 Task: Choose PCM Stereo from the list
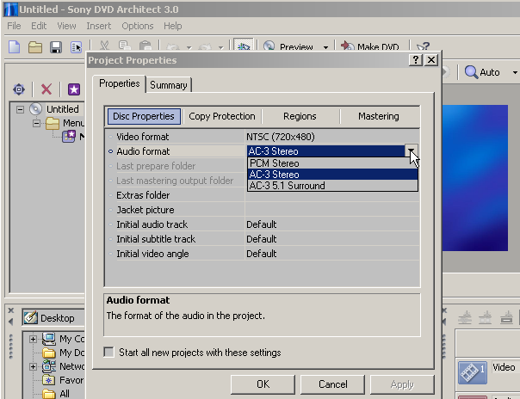pyautogui.click(x=332, y=163)
